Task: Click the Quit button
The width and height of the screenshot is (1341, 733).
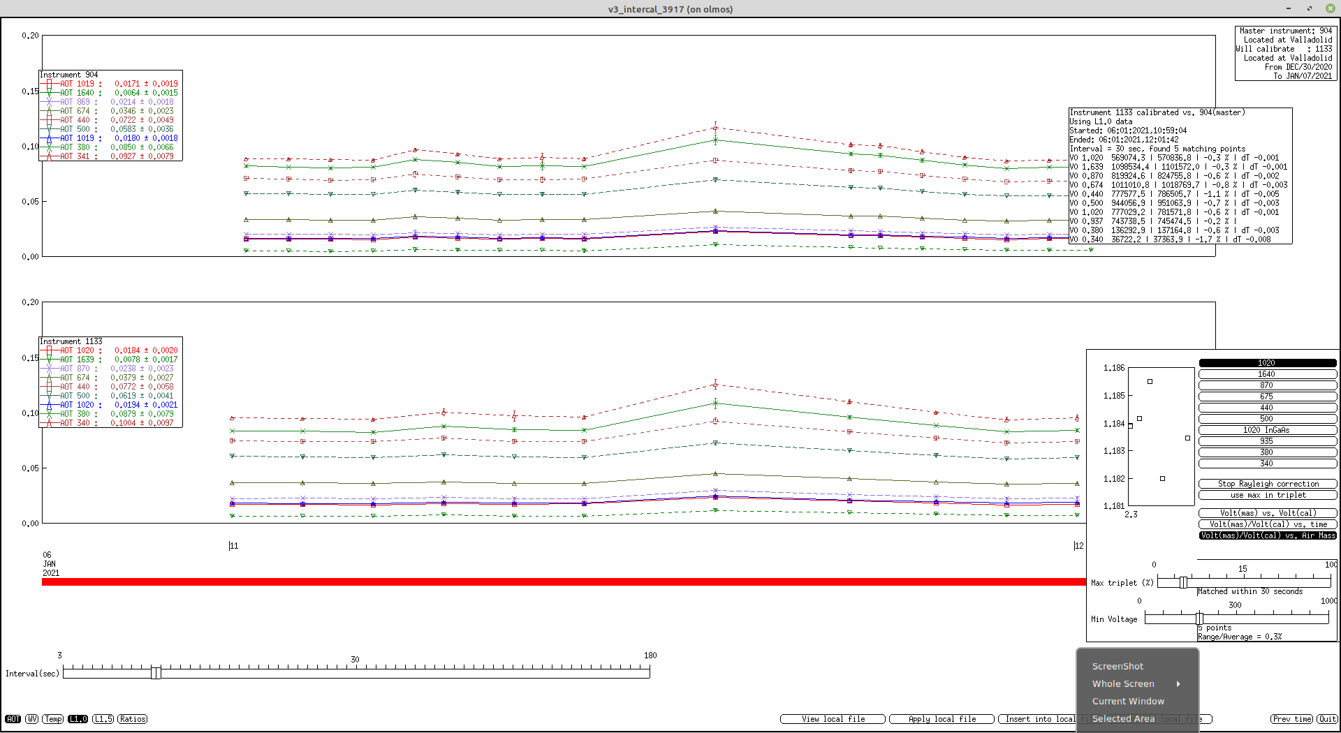Action: point(1327,719)
